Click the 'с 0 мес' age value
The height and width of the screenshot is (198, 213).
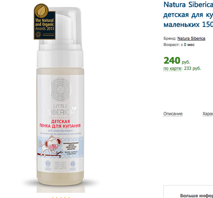pyautogui.click(x=188, y=45)
